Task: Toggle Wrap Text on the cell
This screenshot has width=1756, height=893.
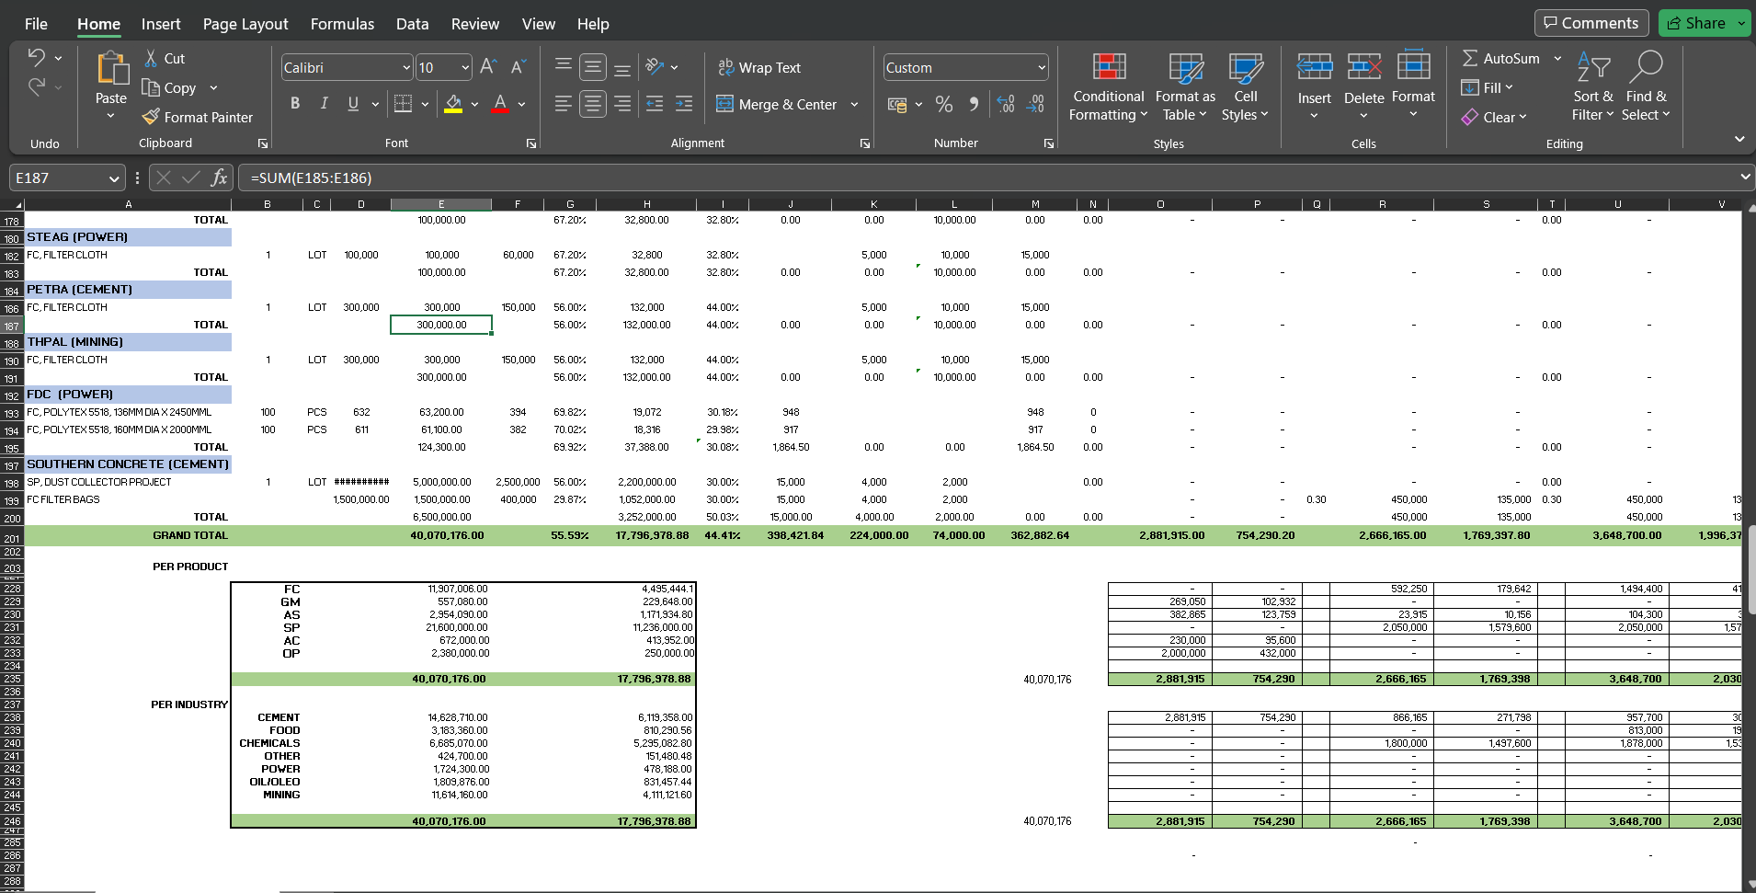Action: (759, 67)
